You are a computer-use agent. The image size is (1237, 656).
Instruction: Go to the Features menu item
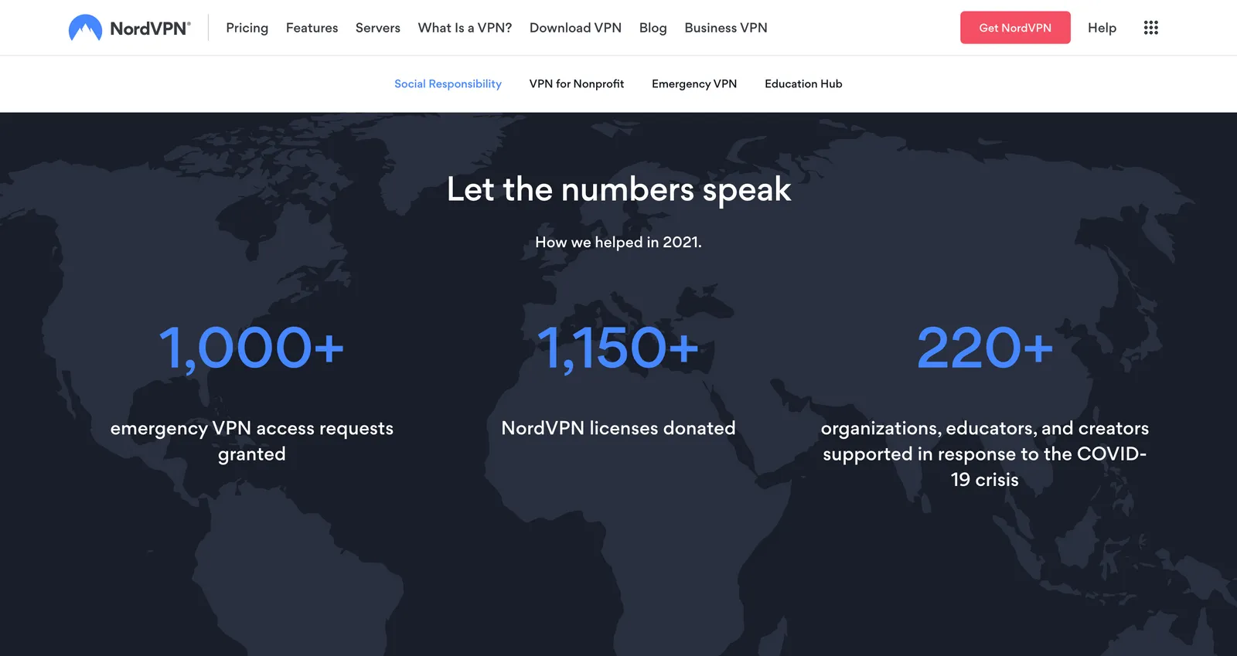click(x=312, y=28)
